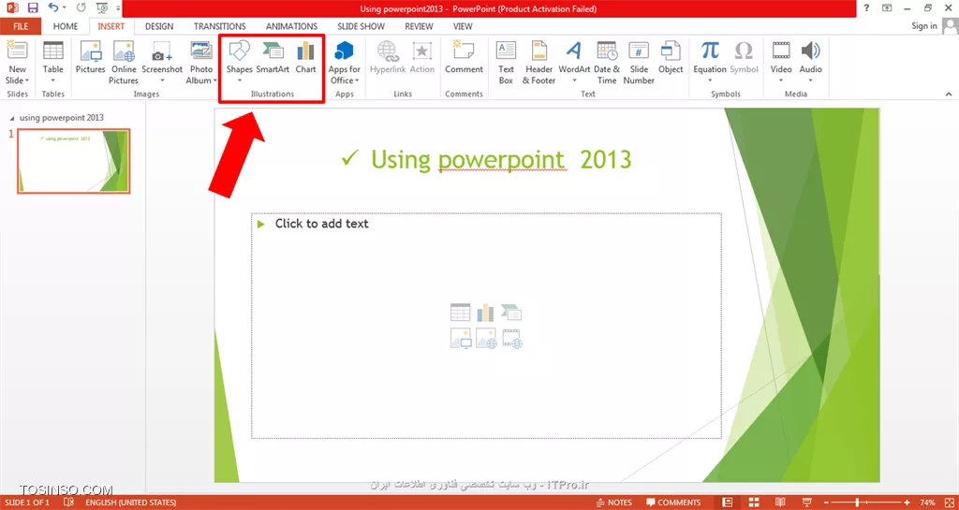
Task: Insert Online Pictures via placeholder icon
Action: tap(486, 338)
